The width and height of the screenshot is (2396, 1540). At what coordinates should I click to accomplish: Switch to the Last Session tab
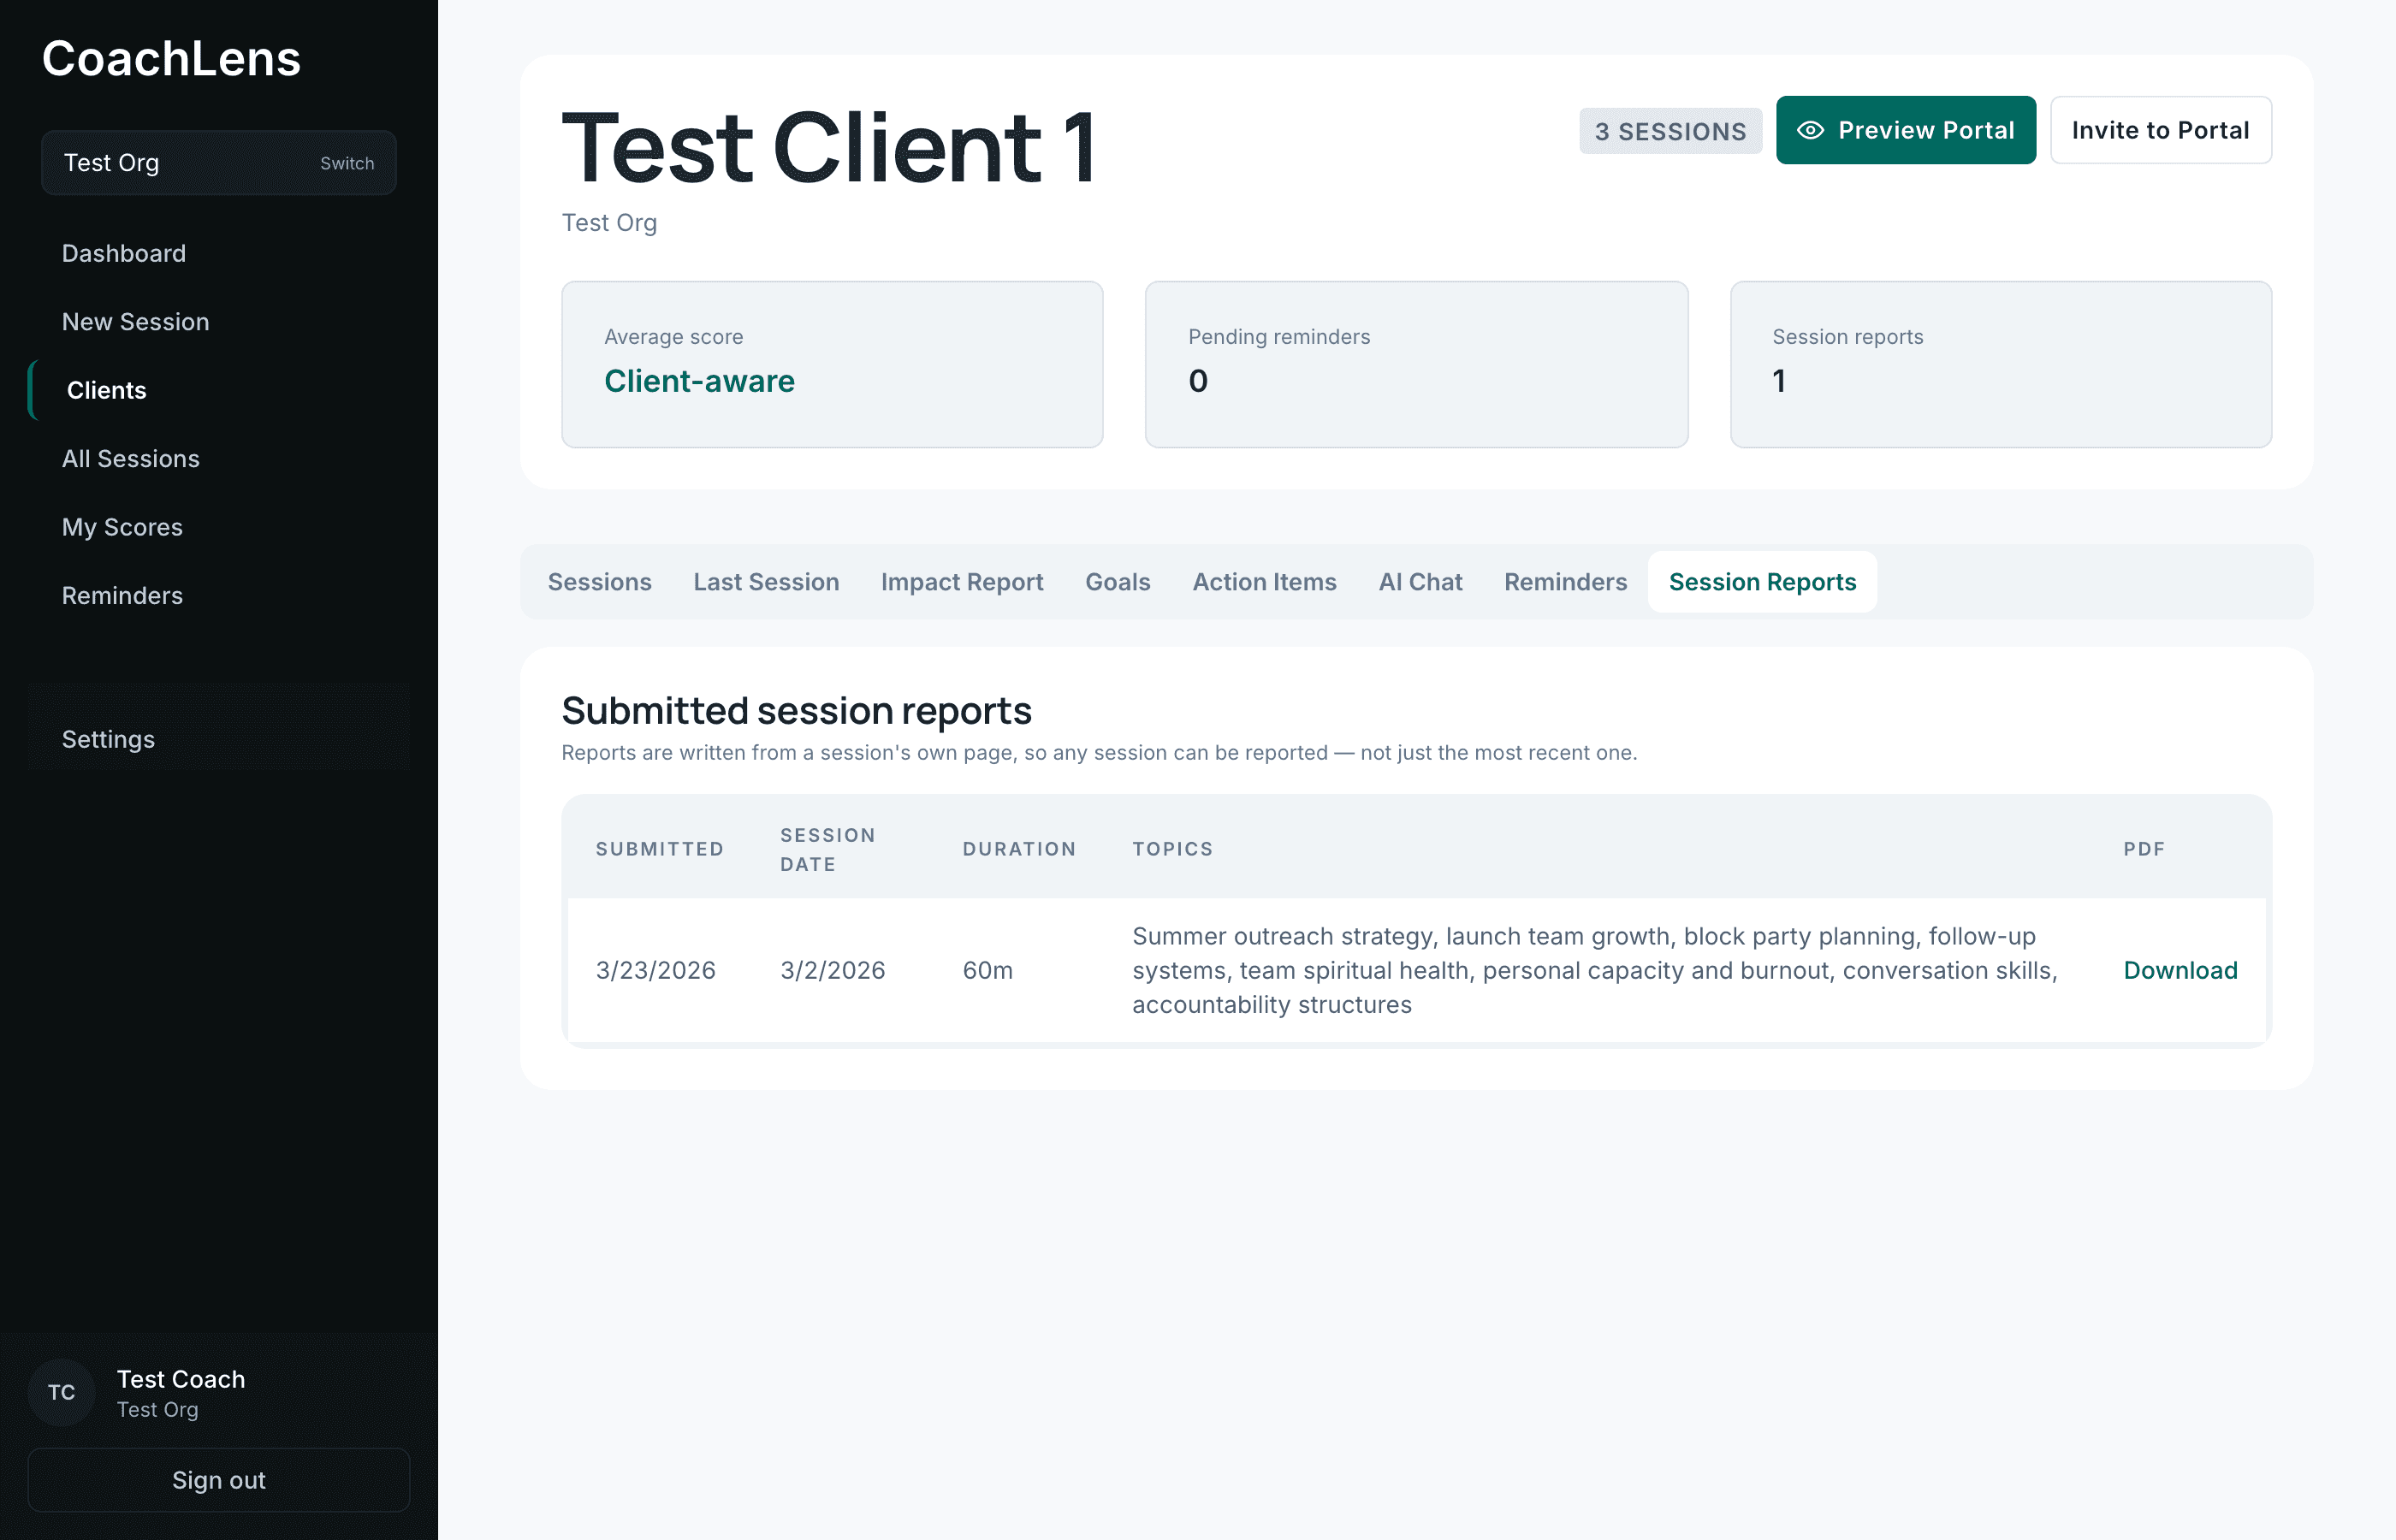click(x=766, y=582)
